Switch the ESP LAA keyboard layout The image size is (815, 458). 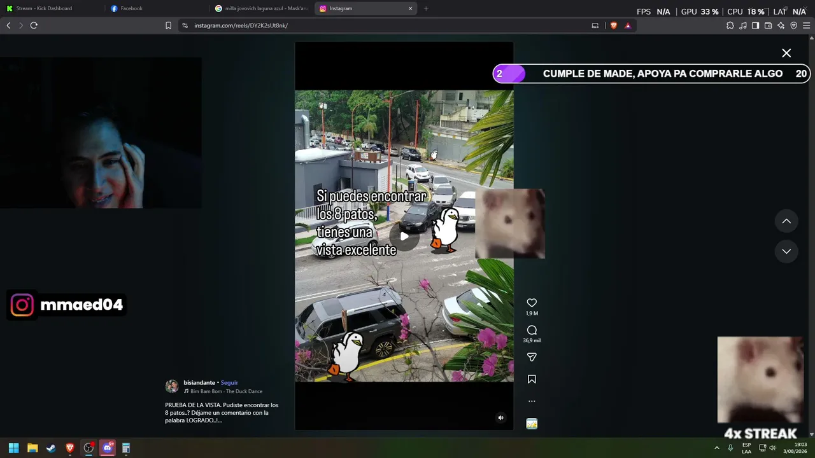click(746, 448)
